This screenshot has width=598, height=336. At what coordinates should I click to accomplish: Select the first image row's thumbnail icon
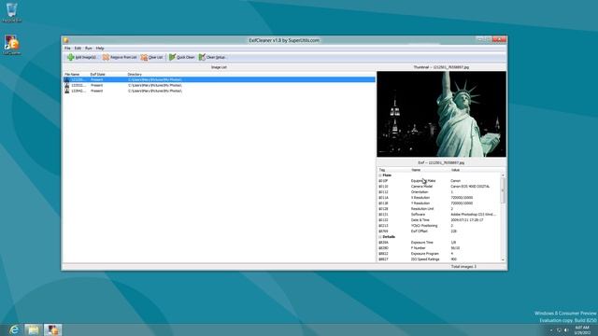coord(66,79)
